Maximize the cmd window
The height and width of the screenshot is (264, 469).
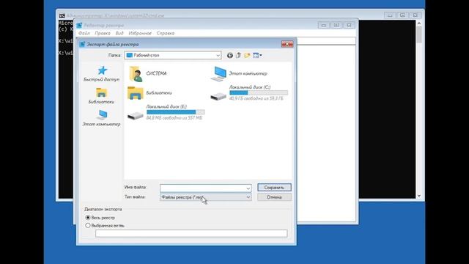click(x=402, y=15)
